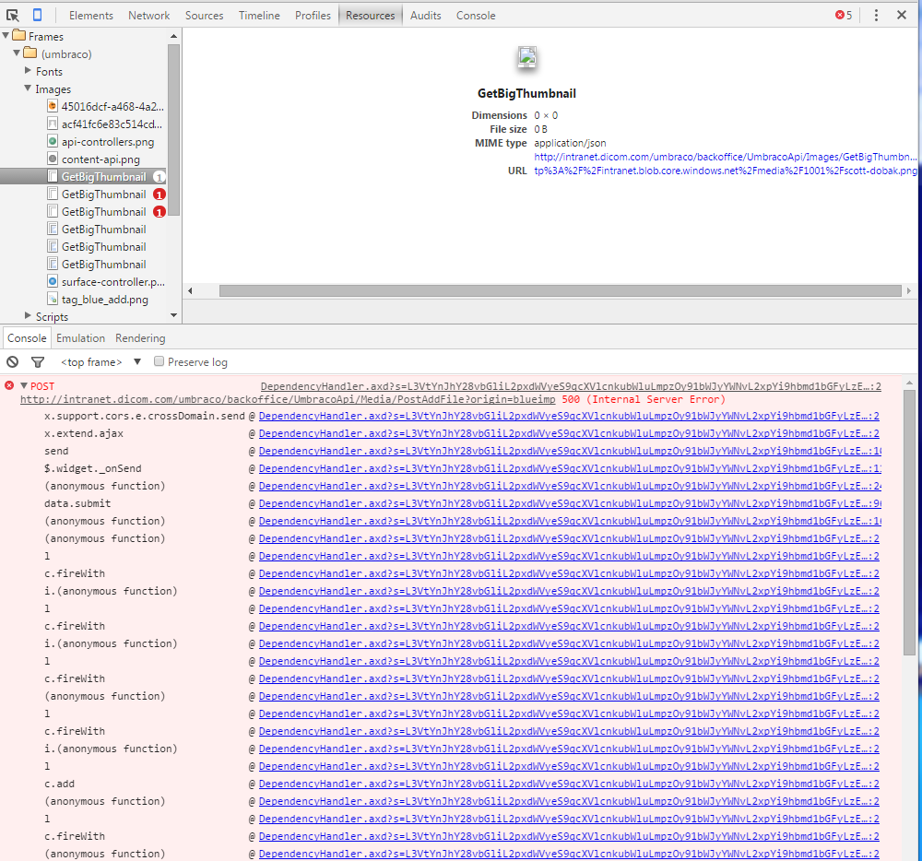Select api-controllers.png in the tree

108,142
